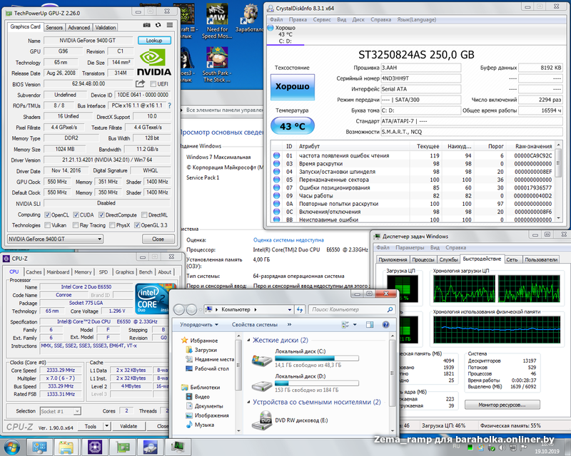Toggle PhysX checkbox in GPU-Z

pyautogui.click(x=112, y=225)
